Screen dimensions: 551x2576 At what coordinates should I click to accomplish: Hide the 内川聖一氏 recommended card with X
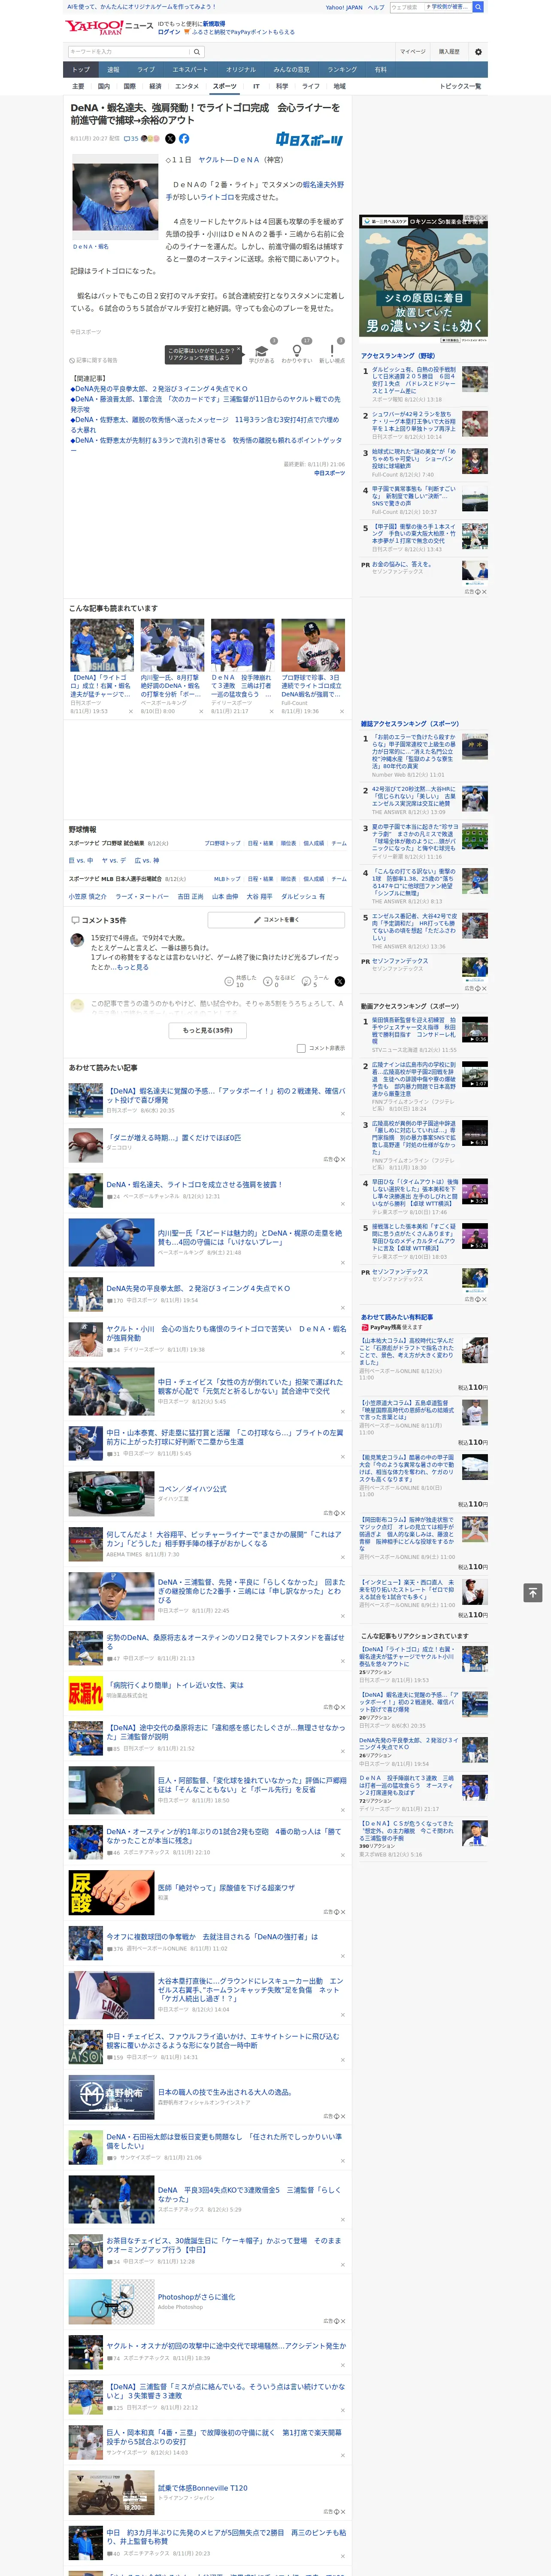tap(200, 712)
